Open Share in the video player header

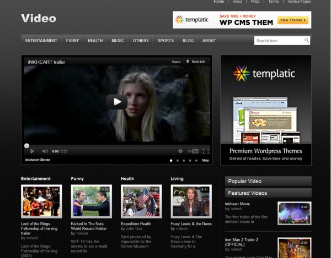(176, 62)
